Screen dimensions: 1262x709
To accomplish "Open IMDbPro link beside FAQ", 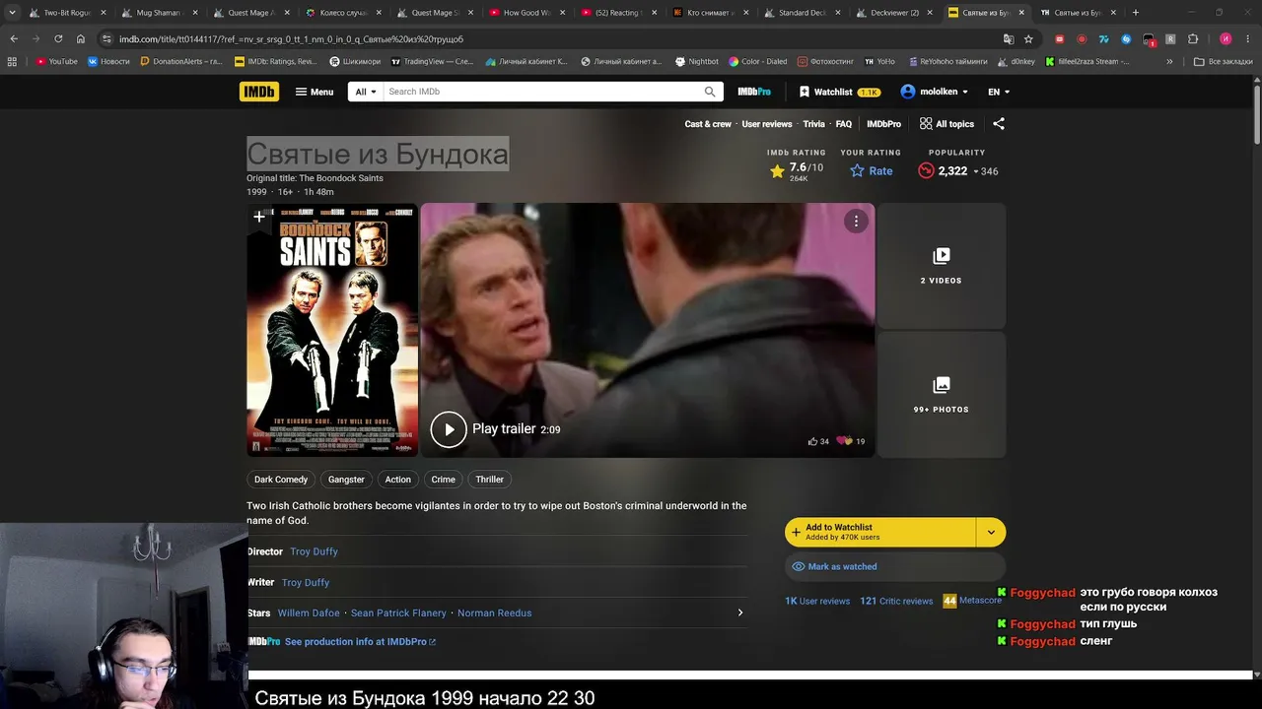I will click(x=883, y=124).
